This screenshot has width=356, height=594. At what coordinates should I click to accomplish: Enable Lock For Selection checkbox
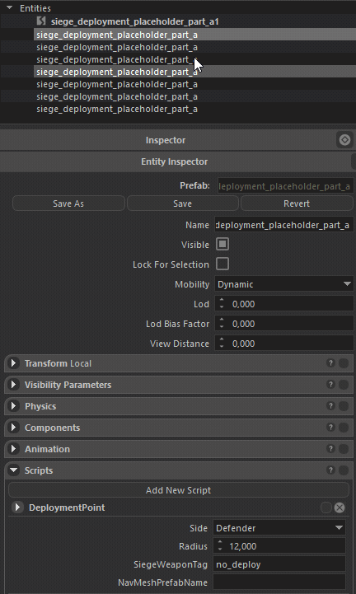point(222,264)
